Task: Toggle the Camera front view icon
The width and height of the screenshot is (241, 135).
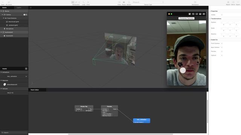Action: coord(24,15)
